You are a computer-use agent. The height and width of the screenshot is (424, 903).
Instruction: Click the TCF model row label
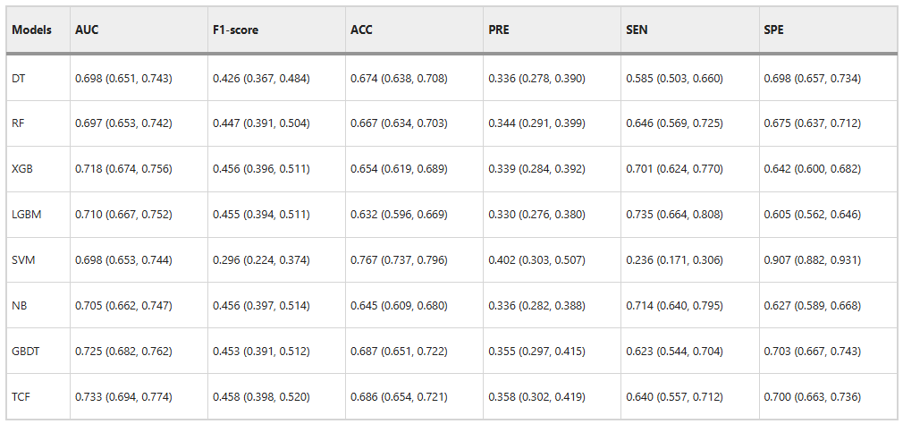pyautogui.click(x=21, y=396)
